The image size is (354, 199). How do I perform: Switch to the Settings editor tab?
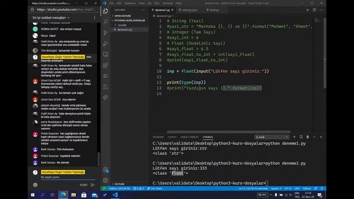pos(213,10)
